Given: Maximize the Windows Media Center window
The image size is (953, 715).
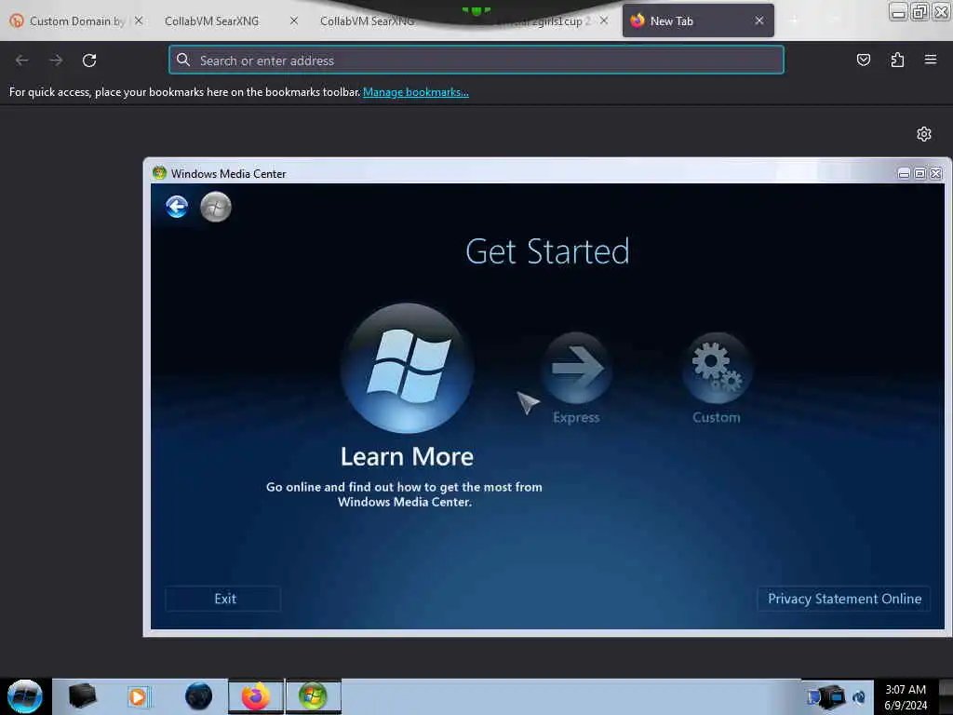Looking at the screenshot, I should click(x=919, y=174).
